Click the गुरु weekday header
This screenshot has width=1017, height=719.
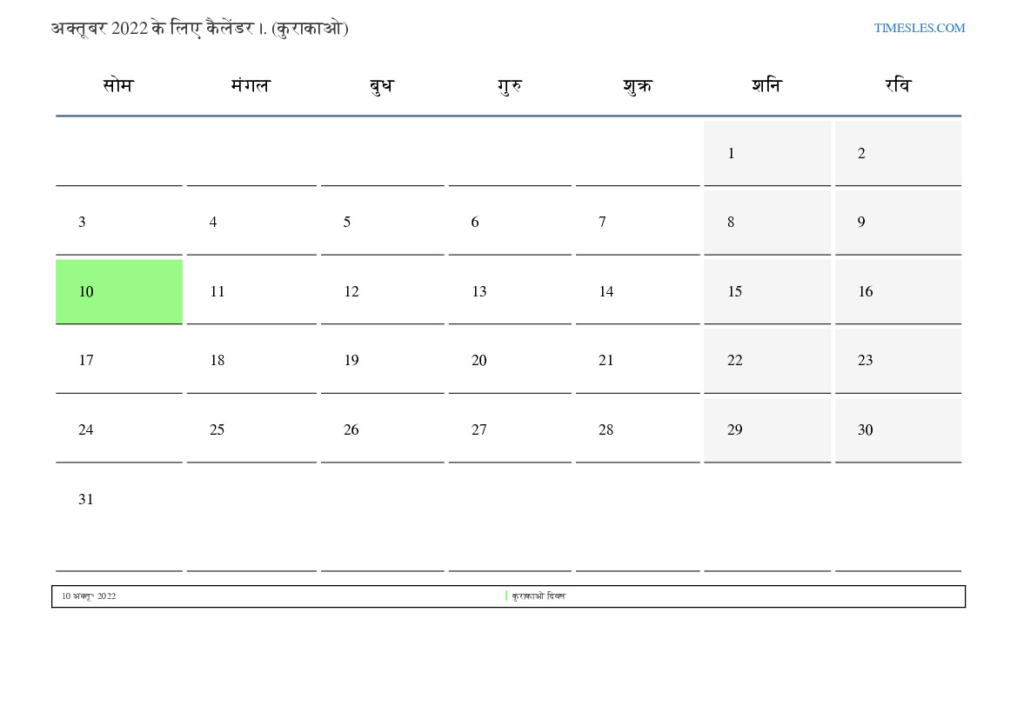[x=510, y=85]
